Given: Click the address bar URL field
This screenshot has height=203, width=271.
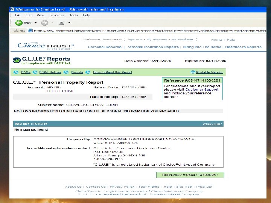Looking at the screenshot, I should [x=146, y=31].
